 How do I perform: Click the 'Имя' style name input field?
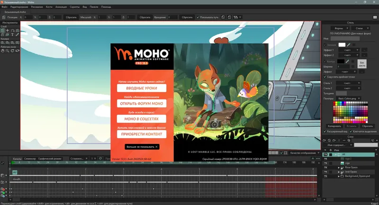pyautogui.click(x=345, y=39)
